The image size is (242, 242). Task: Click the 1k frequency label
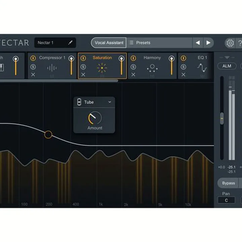coord(100,204)
